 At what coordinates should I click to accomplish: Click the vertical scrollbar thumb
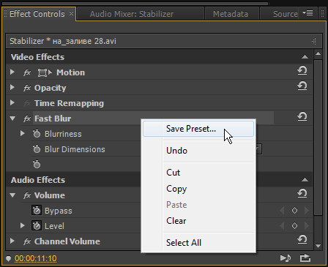pos(318,137)
